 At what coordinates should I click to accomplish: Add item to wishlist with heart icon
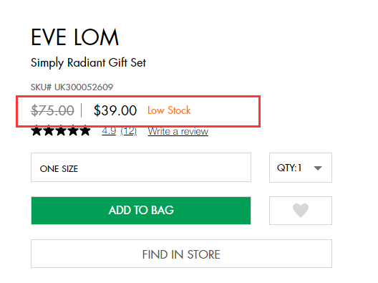301,211
